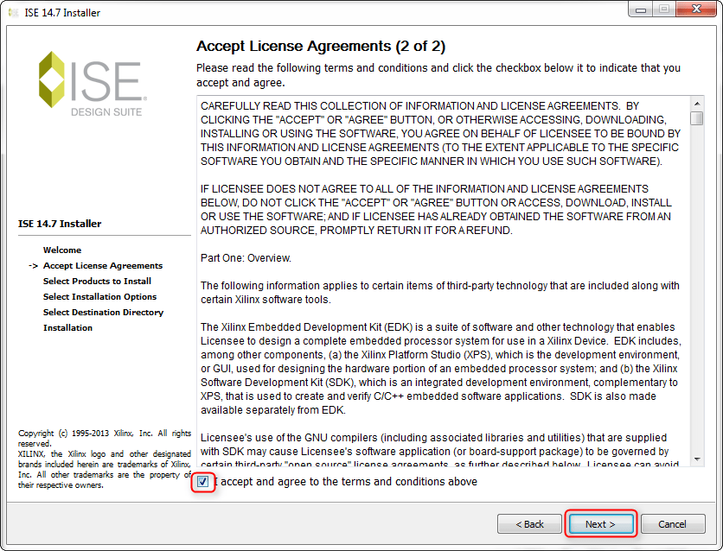Screen dimensions: 723x551
Task: Select the Welcome step in the sidebar
Action: pos(62,250)
